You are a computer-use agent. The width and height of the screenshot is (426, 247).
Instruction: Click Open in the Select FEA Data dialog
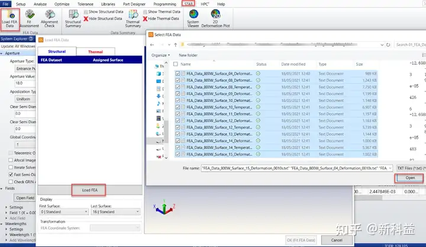[x=409, y=178]
